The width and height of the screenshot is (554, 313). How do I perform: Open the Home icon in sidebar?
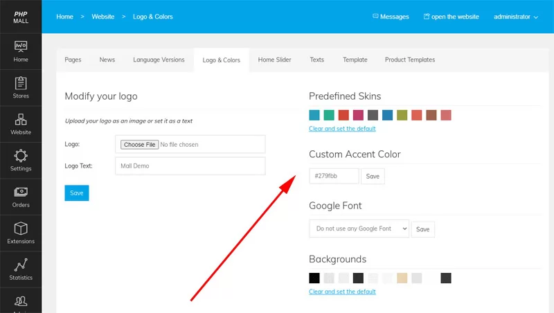coord(21,46)
